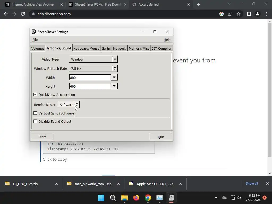Open the File menu in SheepShaver
The height and width of the screenshot is (204, 272).
[x=35, y=40]
